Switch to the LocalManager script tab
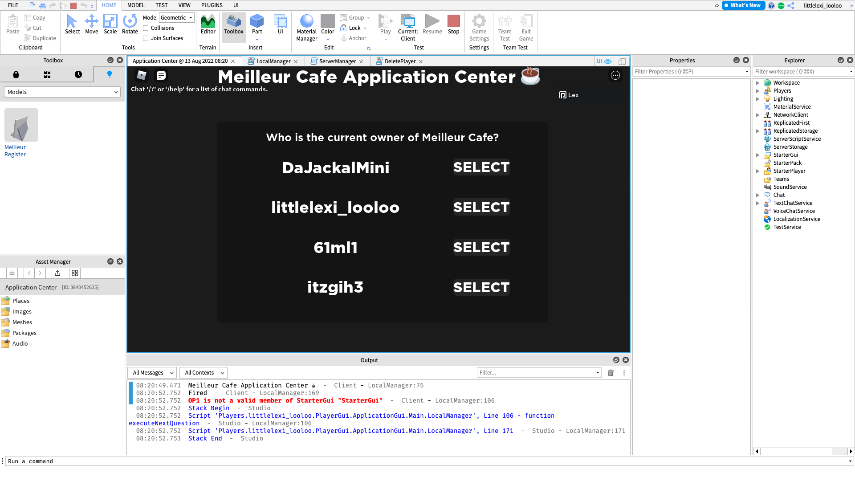 (273, 61)
